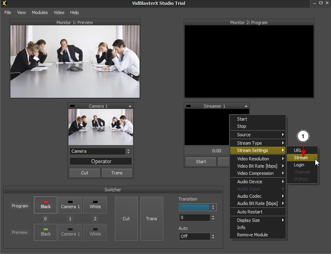Click the Monitor 1: Preview title bar
331x254 pixels.
tap(75, 23)
